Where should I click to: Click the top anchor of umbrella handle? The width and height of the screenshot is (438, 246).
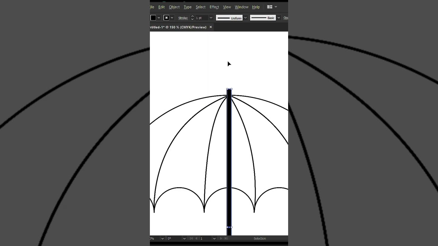229,89
